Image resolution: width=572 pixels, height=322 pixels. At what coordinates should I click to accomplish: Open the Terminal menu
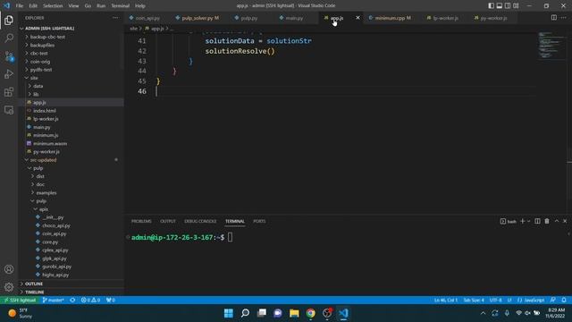(x=120, y=5)
